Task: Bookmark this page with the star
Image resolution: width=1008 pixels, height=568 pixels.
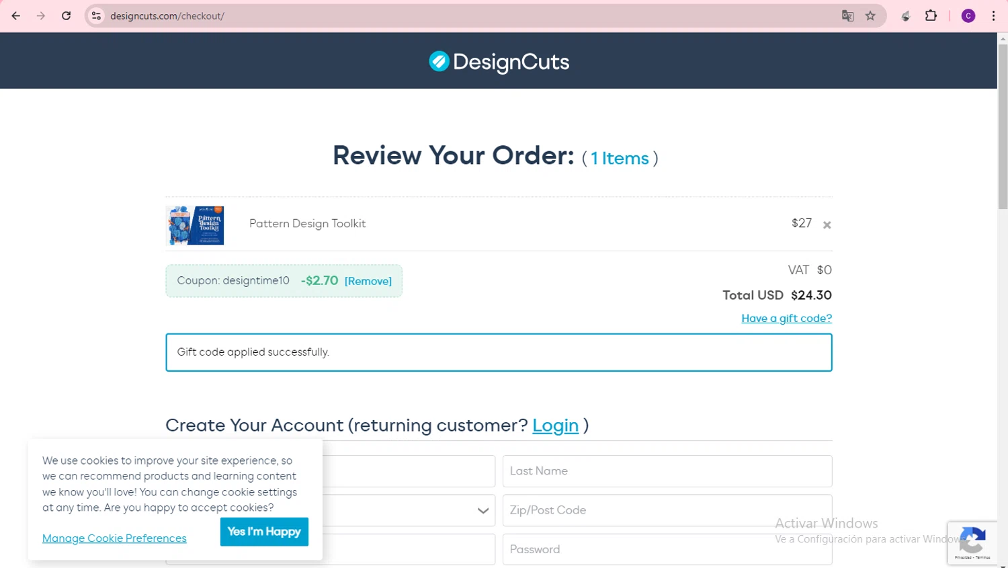Action: pos(870,16)
